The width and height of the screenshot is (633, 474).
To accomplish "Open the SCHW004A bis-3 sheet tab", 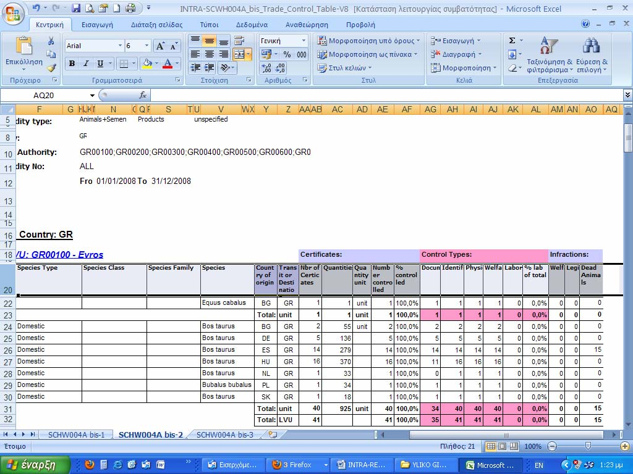I will pyautogui.click(x=225, y=435).
